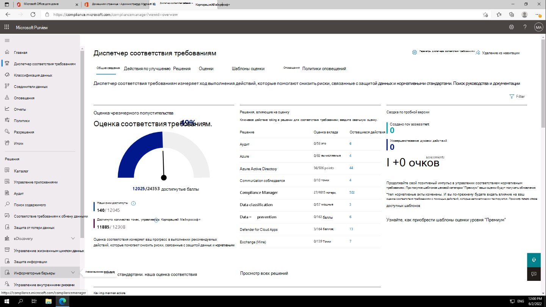
Task: Open File Explorer from the taskbar
Action: click(48, 301)
